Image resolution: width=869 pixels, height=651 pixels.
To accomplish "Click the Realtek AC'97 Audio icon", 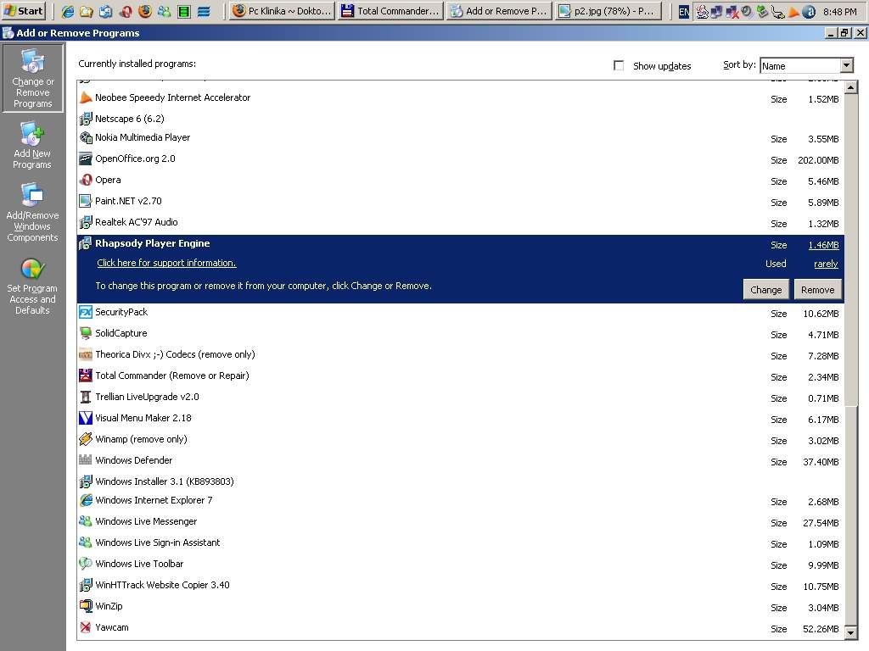I will [x=86, y=223].
